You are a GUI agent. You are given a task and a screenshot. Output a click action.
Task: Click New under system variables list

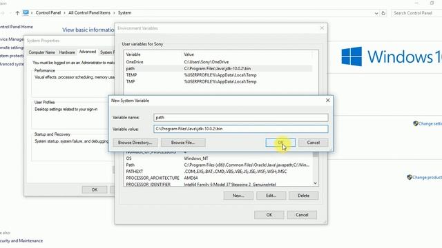pos(238,196)
